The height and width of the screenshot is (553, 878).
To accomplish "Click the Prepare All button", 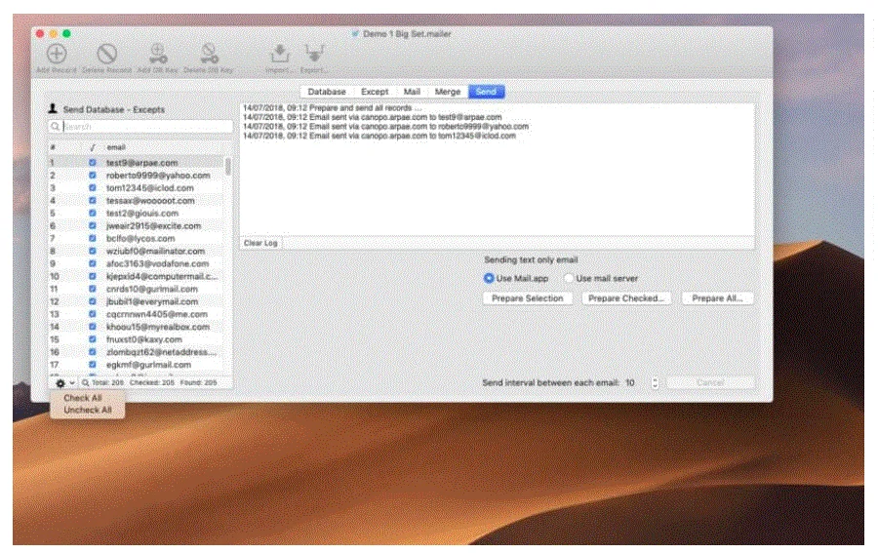I will click(717, 298).
